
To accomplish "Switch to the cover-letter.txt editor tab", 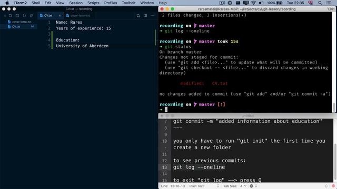I will click(x=80, y=15).
